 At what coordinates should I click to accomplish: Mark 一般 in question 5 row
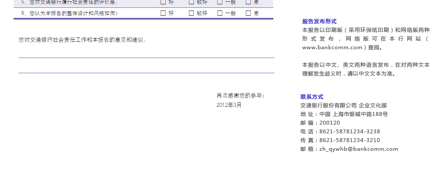click(x=220, y=2)
